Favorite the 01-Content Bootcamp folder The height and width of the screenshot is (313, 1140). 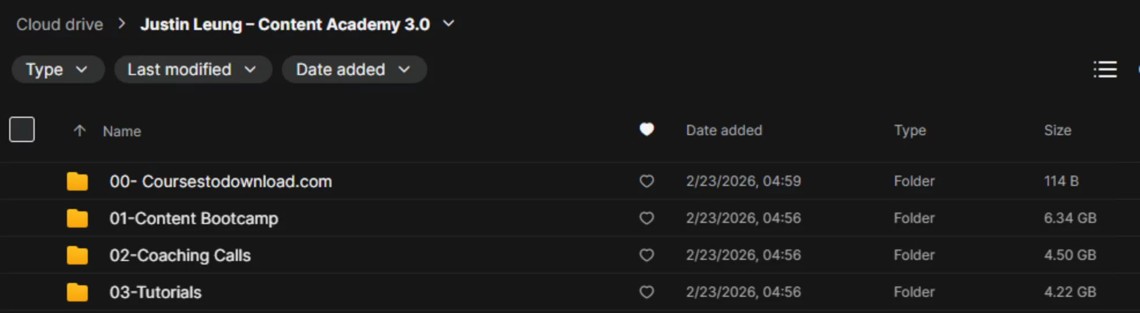coord(647,218)
